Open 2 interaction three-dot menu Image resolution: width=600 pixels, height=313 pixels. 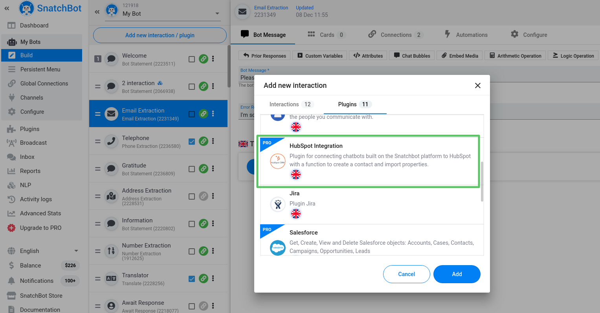point(213,86)
